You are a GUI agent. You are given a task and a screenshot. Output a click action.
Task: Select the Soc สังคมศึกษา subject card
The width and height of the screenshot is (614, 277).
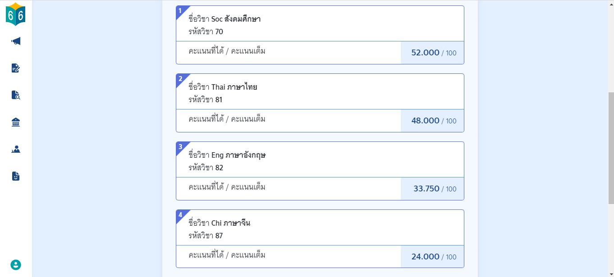point(320,35)
